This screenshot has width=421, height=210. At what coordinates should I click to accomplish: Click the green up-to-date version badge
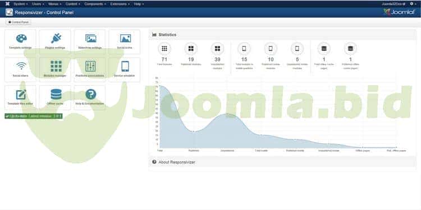click(x=34, y=116)
